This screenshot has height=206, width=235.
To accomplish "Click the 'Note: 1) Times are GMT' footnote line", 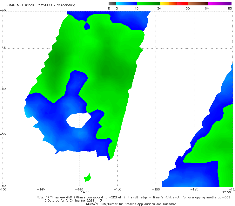I will 133,197.
